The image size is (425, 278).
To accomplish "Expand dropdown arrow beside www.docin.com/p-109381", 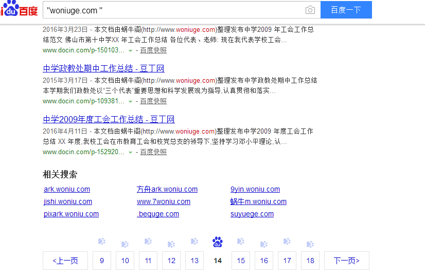I will click(130, 101).
